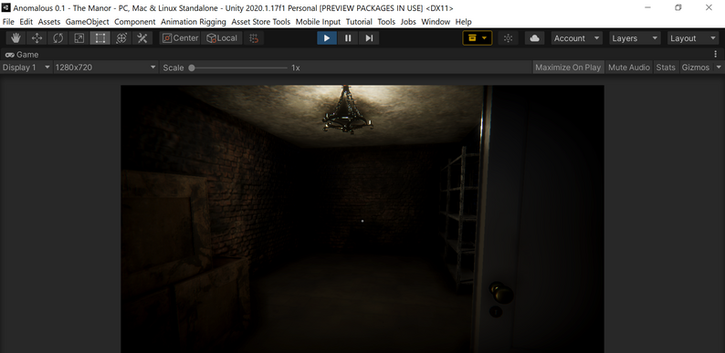Select the Scale tool

pos(79,38)
